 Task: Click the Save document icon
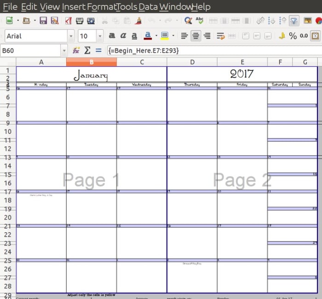coord(43,21)
